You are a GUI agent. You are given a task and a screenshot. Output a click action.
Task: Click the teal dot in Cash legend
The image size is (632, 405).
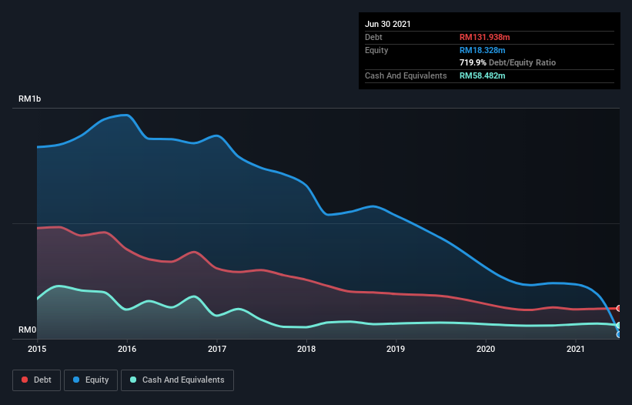(133, 380)
